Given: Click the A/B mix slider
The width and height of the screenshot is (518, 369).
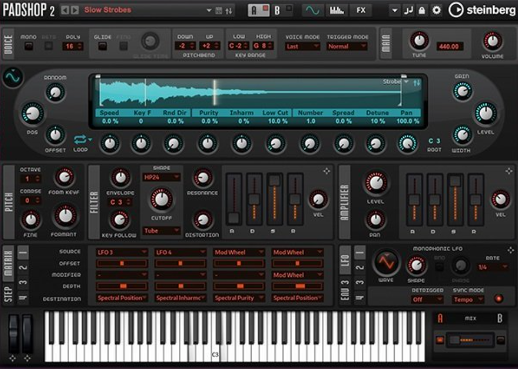Looking at the screenshot, I should [470, 340].
